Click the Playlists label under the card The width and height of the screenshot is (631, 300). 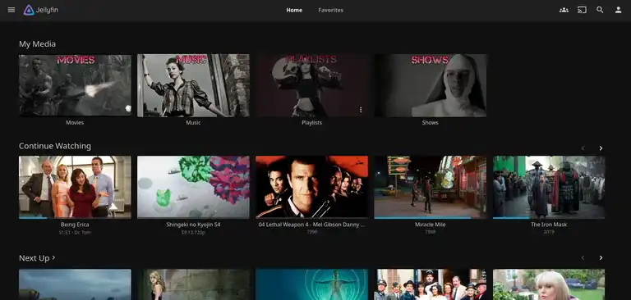312,122
